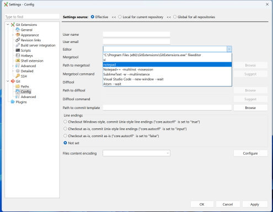Image resolution: width=273 pixels, height=212 pixels.
Task: Click the Configure button
Action: point(250,153)
